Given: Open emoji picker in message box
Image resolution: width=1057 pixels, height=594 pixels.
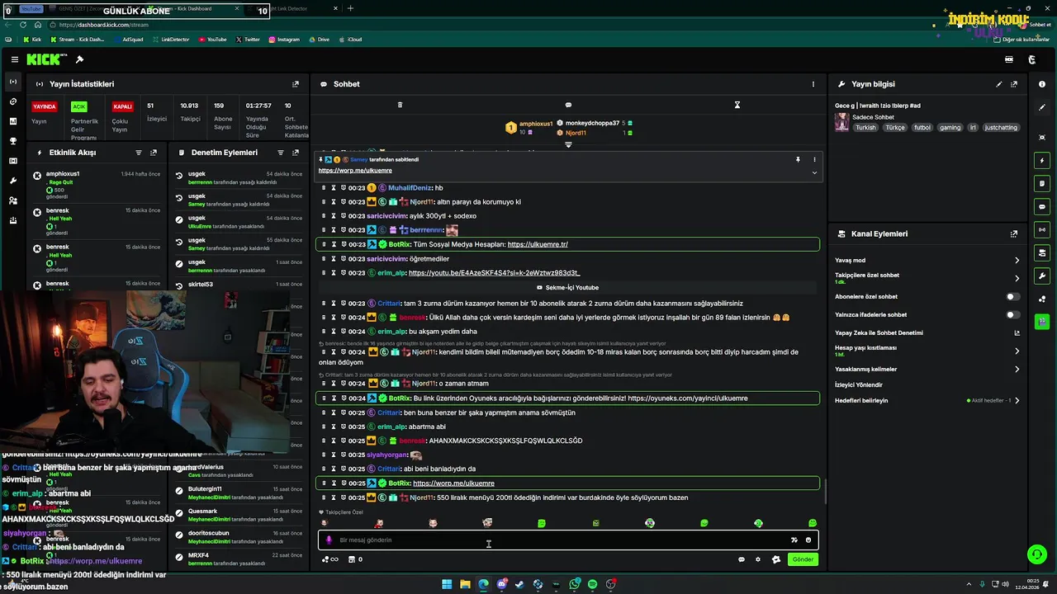Looking at the screenshot, I should tap(808, 540).
